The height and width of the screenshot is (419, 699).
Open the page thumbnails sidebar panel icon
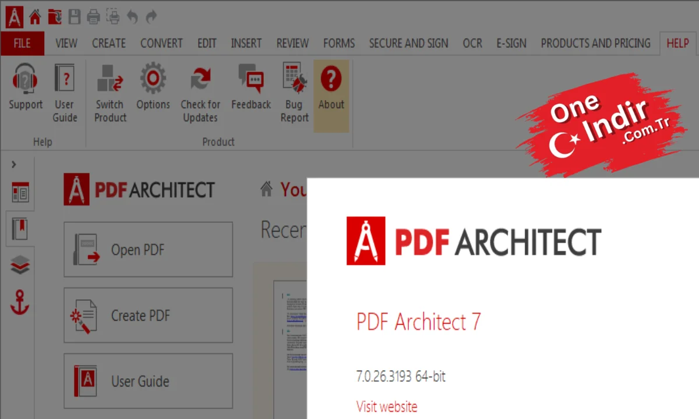click(x=20, y=193)
